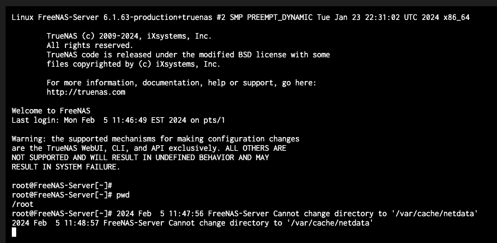The image size is (497, 243).
Task: Click the 'x86_64' architecture text
Action: pos(457,17)
